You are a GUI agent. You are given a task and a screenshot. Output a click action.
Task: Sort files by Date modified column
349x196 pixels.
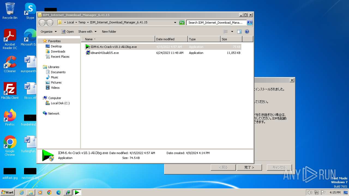[x=171, y=39]
